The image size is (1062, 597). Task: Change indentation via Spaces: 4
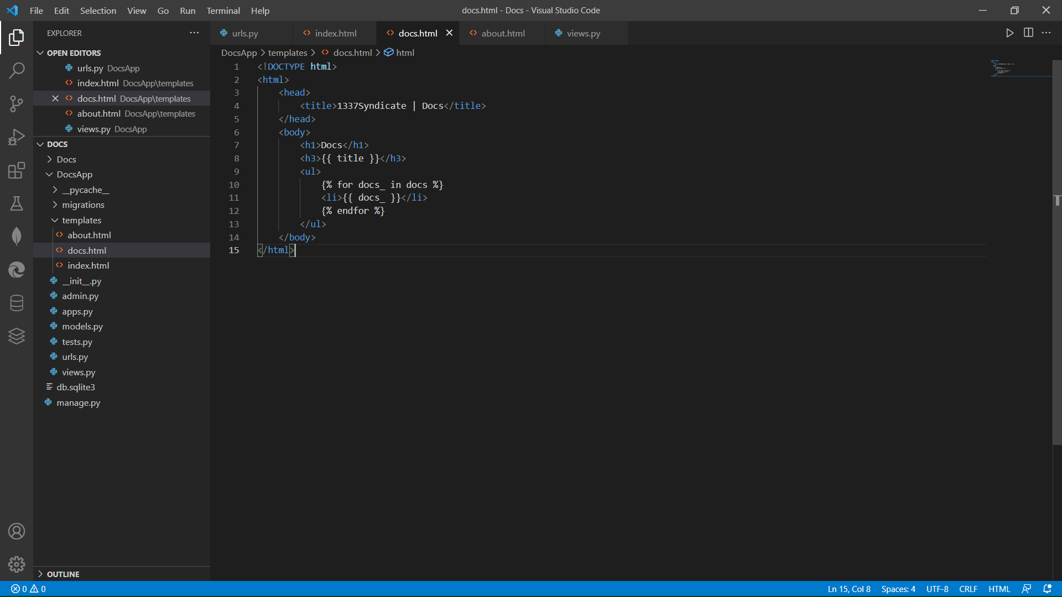898,589
